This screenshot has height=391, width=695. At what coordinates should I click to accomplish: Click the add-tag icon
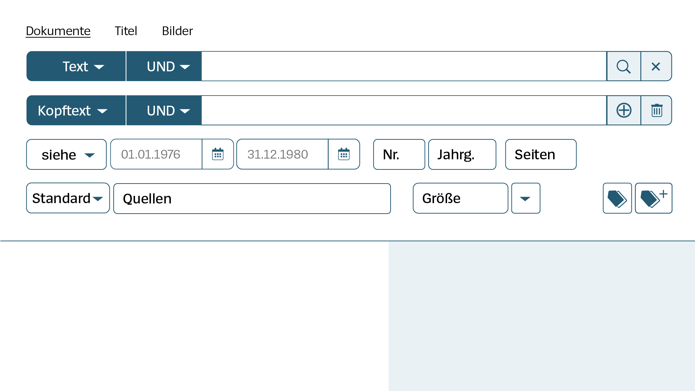(653, 198)
